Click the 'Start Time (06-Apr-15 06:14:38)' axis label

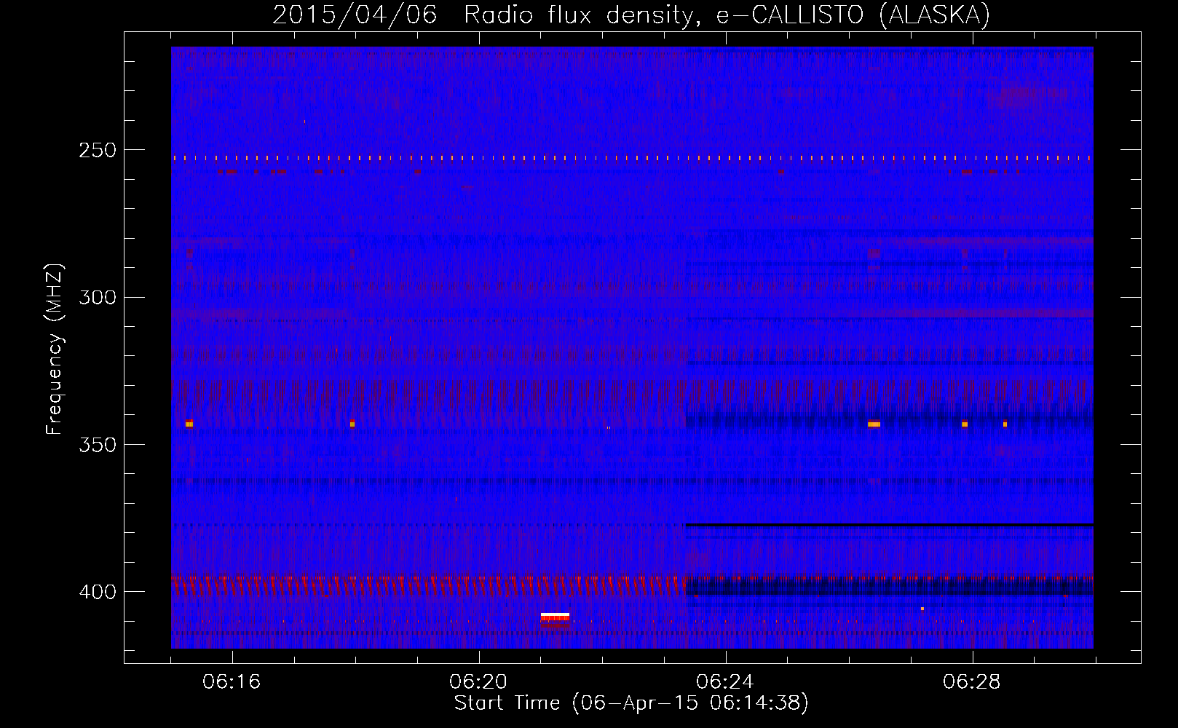click(x=631, y=703)
